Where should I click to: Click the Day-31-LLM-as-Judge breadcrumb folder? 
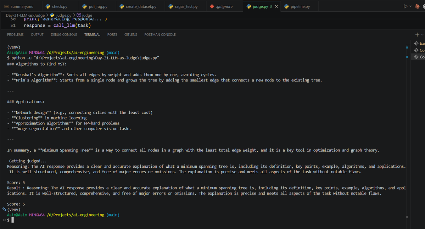click(x=25, y=15)
